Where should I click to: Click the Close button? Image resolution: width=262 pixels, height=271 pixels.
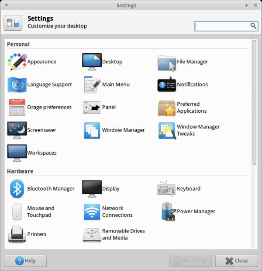coord(236,261)
